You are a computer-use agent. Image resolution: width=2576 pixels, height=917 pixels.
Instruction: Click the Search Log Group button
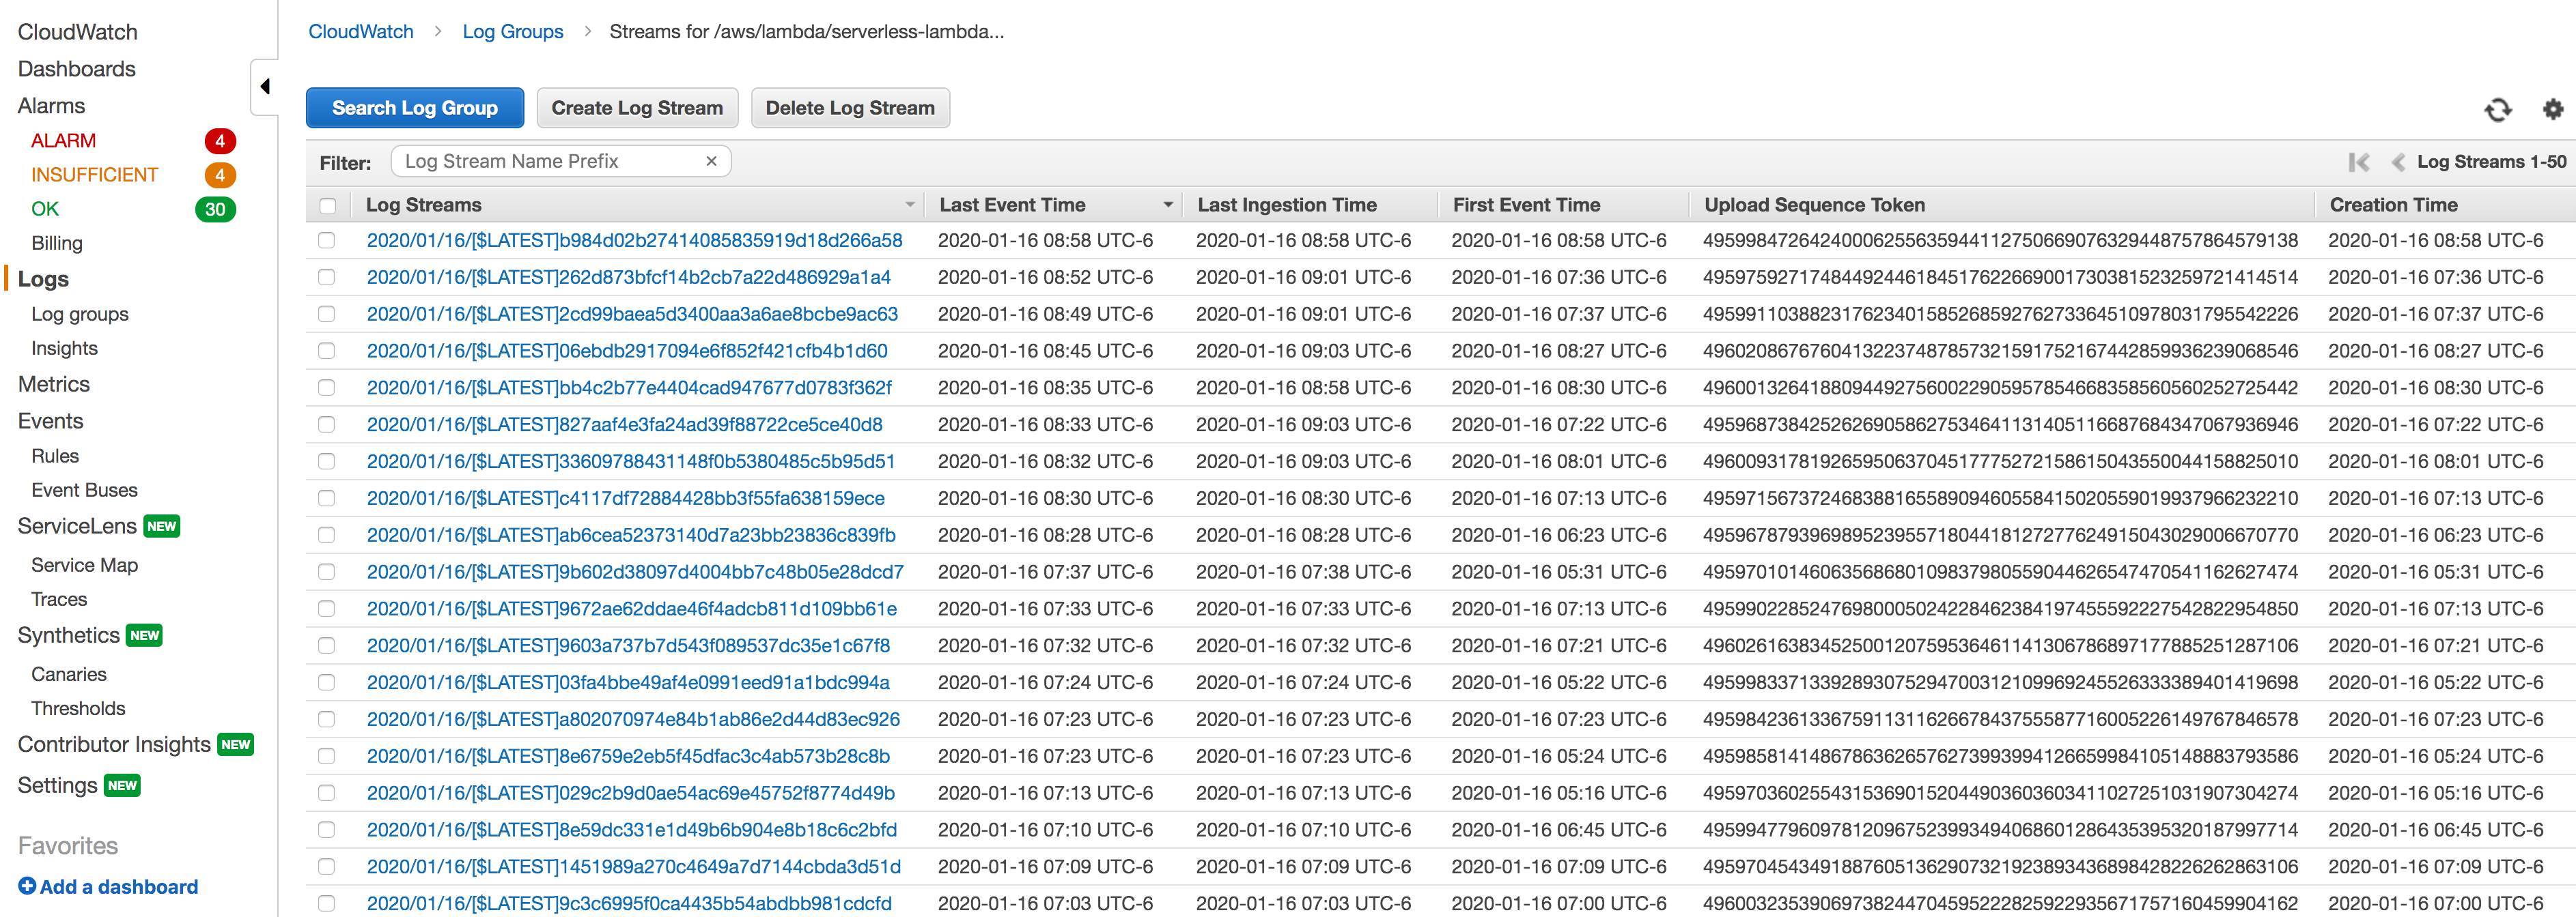pyautogui.click(x=414, y=107)
